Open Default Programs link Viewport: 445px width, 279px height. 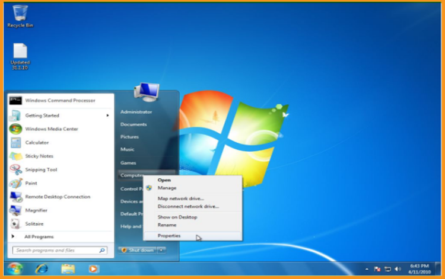(131, 214)
